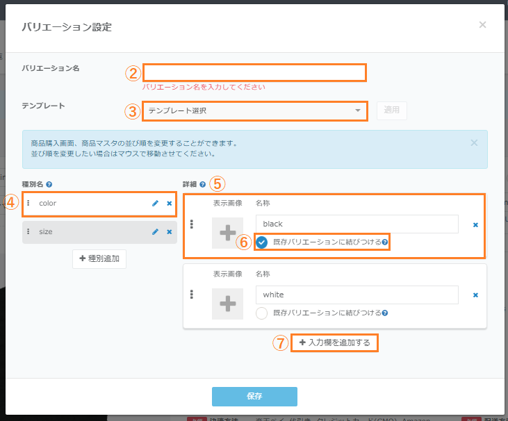Click 入力欄を追加する button
This screenshot has height=421, width=508.
334,342
